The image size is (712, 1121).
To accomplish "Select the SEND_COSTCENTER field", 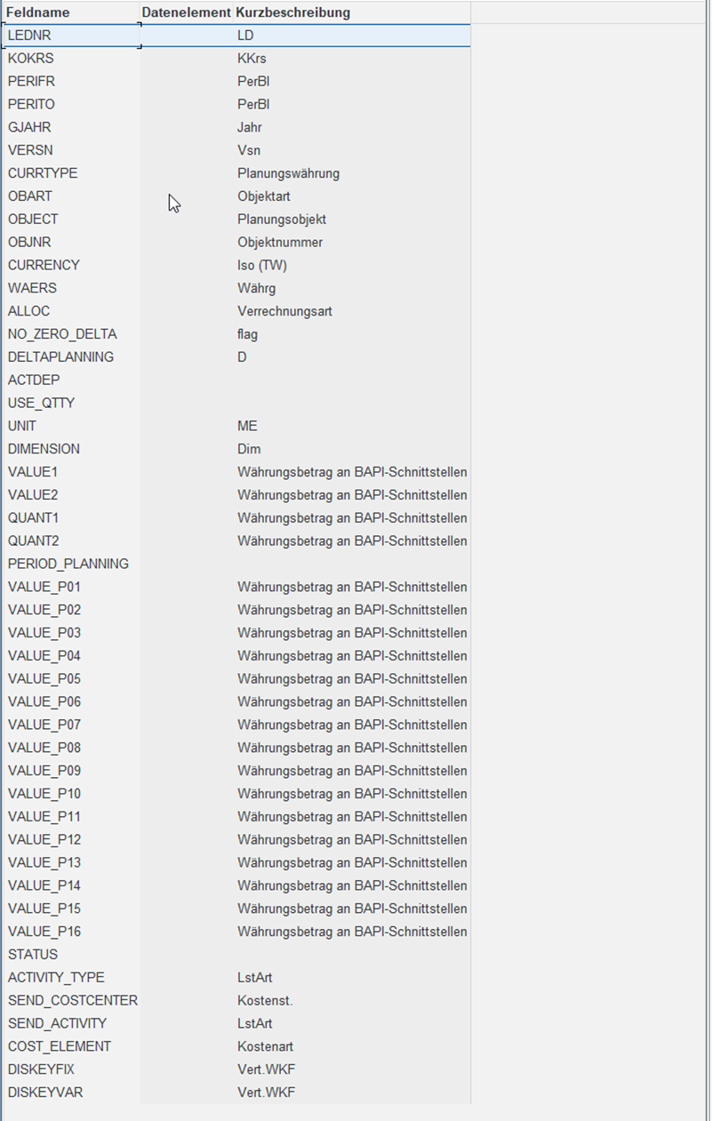I will (x=71, y=1001).
